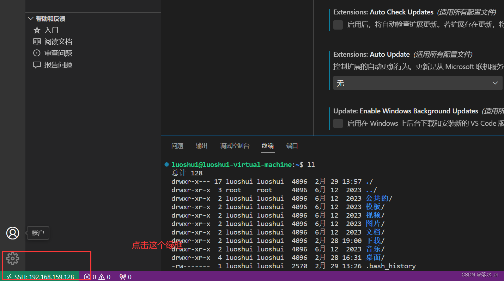Image resolution: width=504 pixels, height=281 pixels.
Task: Open the Manage gear icon
Action: [x=13, y=258]
